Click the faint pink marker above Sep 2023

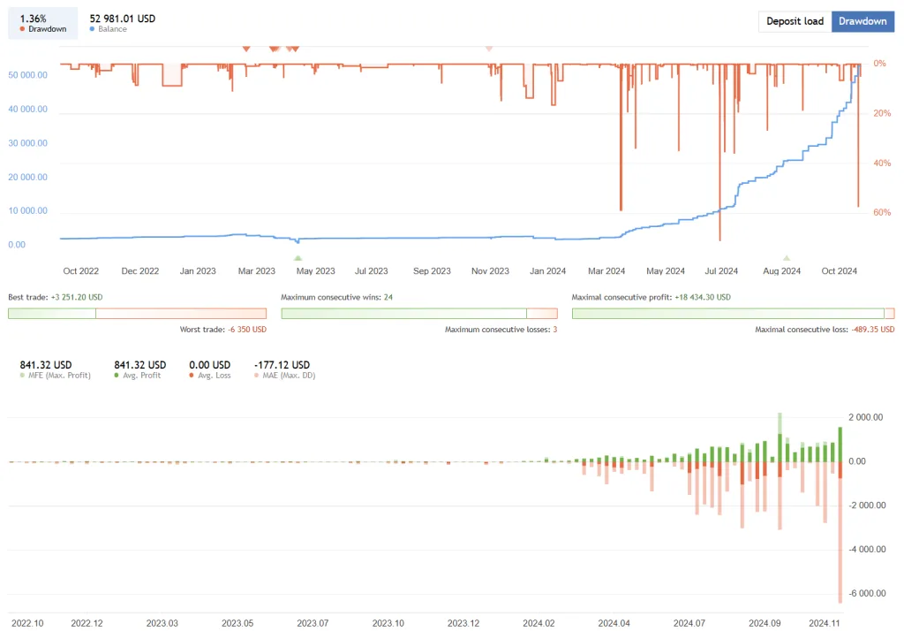pos(490,49)
